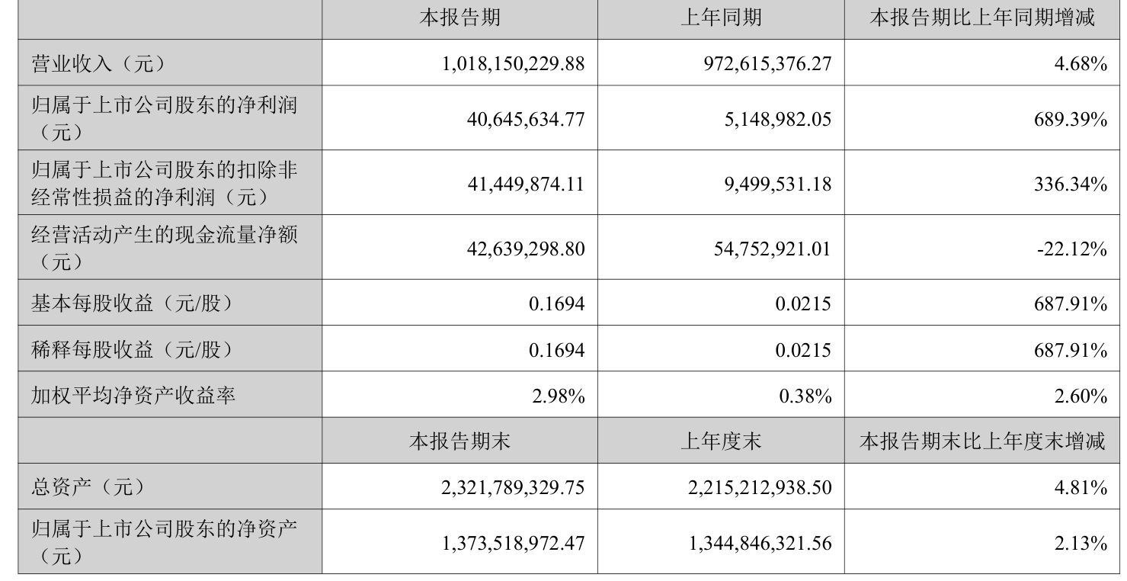Select the 扣除非经常性损益的净利润 row label
Image resolution: width=1127 pixels, height=581 pixels.
164,183
